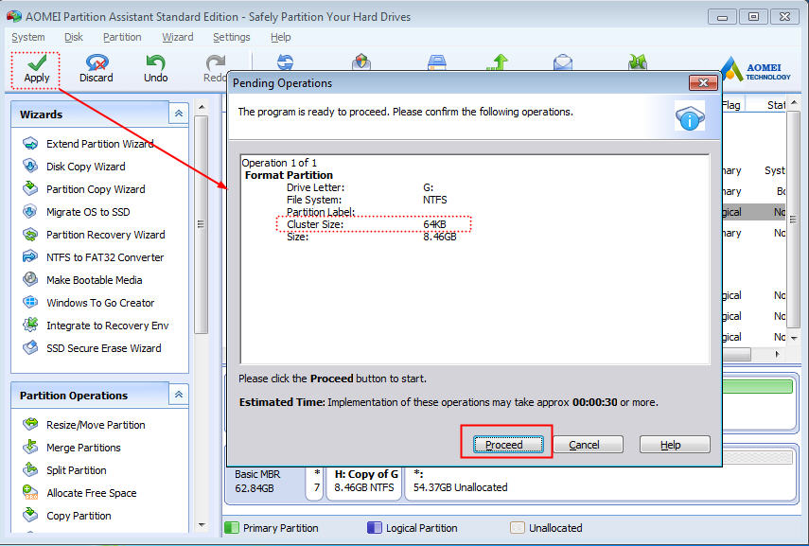Start the NTFS to FAT32 Converter

click(x=104, y=257)
